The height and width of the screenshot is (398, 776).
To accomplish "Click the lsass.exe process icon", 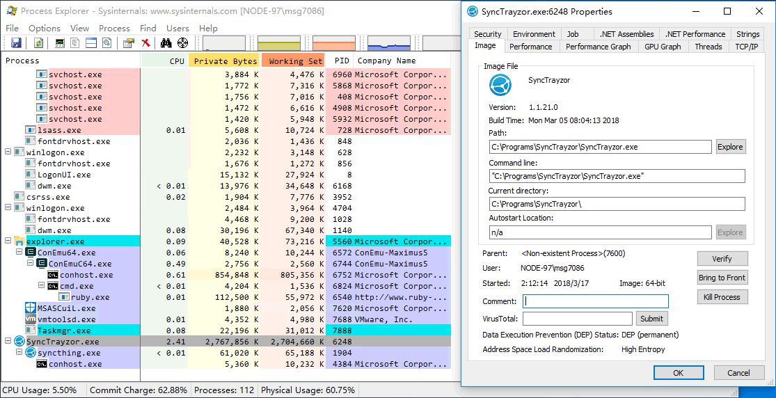I will click(x=31, y=130).
